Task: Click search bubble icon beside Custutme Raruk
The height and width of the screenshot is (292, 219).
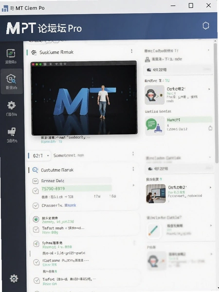Action: [x=35, y=170]
